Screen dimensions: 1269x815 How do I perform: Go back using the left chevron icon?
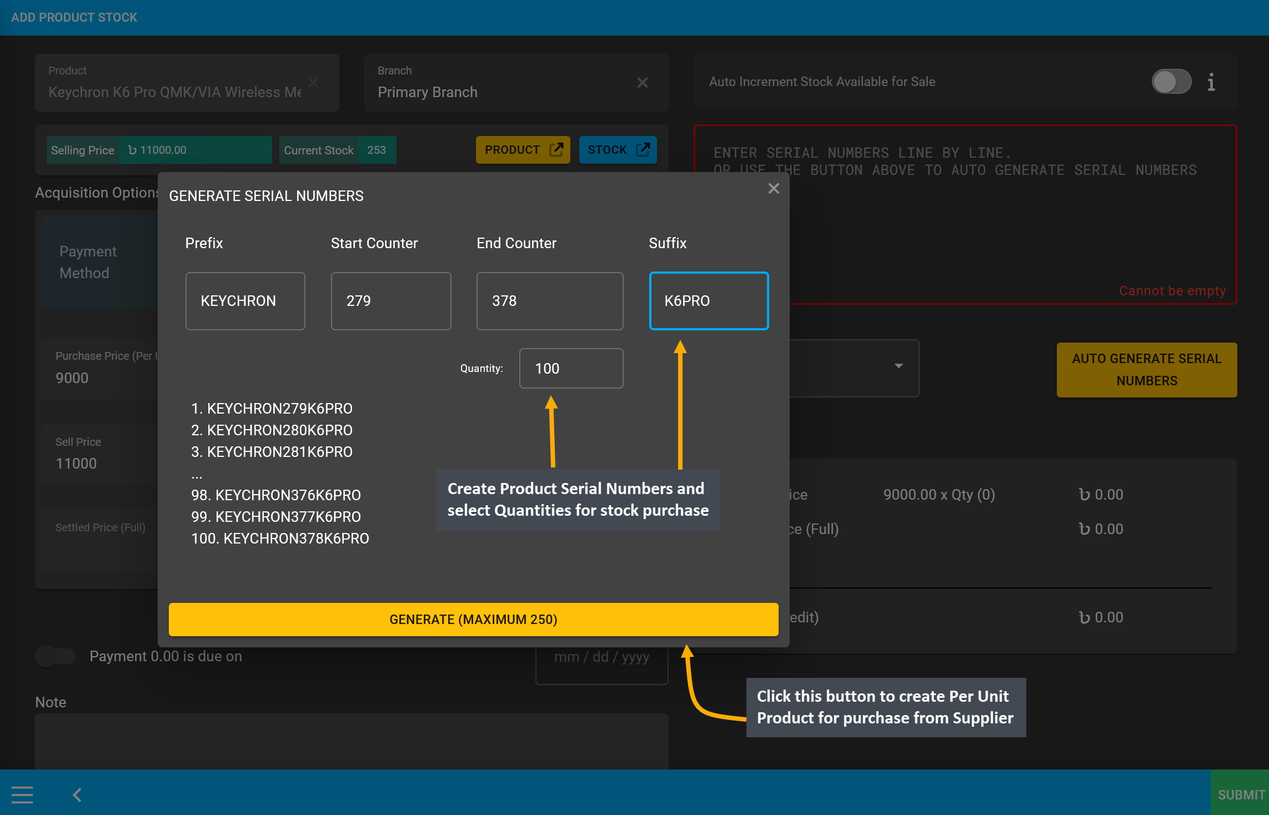tap(77, 795)
